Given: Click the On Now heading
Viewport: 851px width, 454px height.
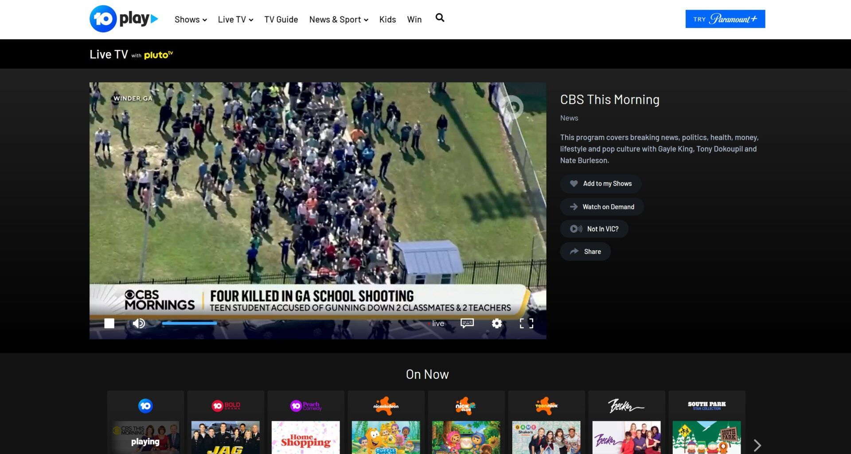Looking at the screenshot, I should tap(427, 374).
